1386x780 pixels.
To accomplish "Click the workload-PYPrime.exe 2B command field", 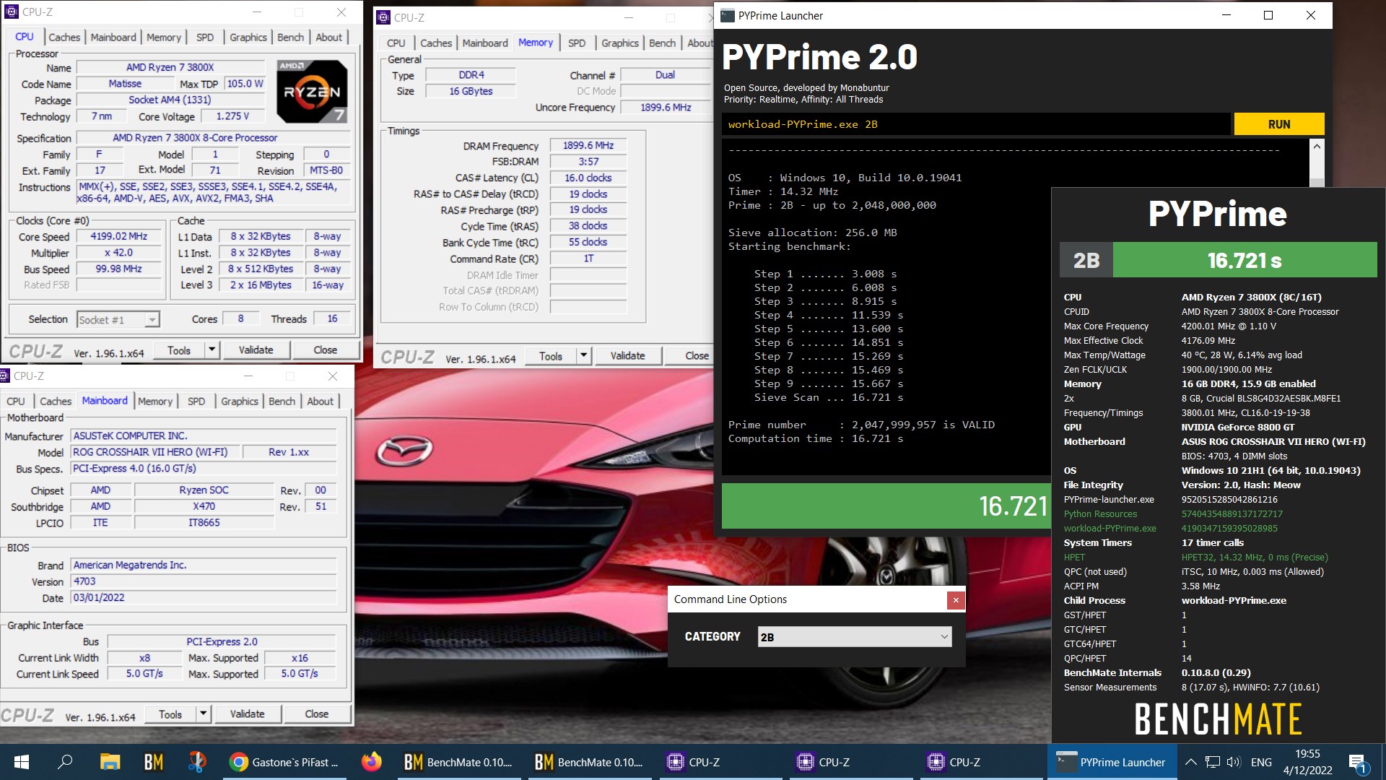I will [x=976, y=124].
